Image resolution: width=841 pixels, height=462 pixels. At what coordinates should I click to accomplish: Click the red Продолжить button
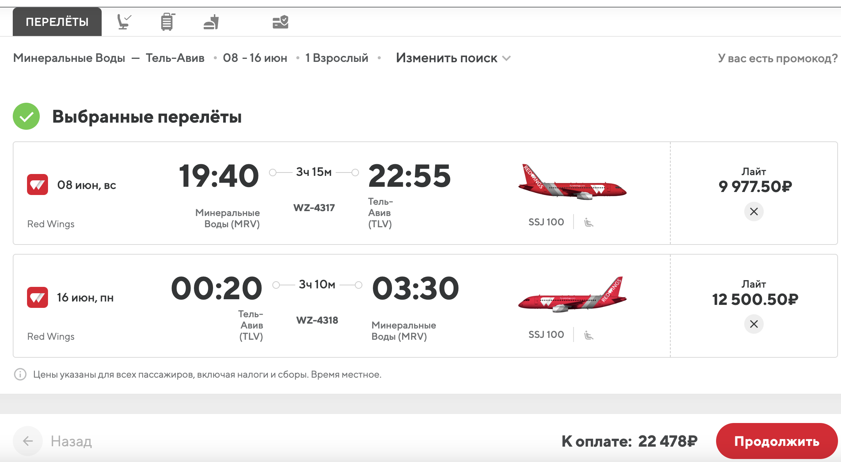pos(776,441)
